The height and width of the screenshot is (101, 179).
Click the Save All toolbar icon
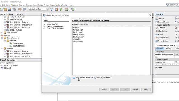[14, 9]
